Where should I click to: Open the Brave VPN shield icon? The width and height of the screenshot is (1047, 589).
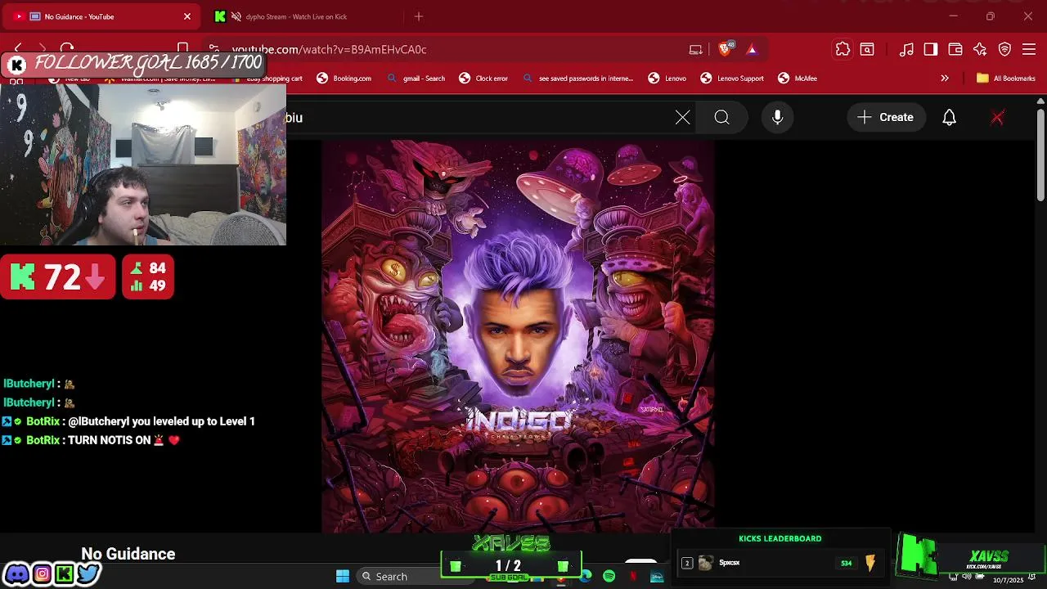[x=1005, y=49]
